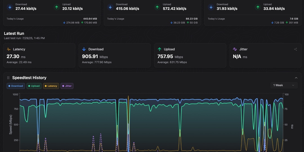Open the 1 Week time range dropdown
The image size is (304, 152).
click(x=284, y=85)
